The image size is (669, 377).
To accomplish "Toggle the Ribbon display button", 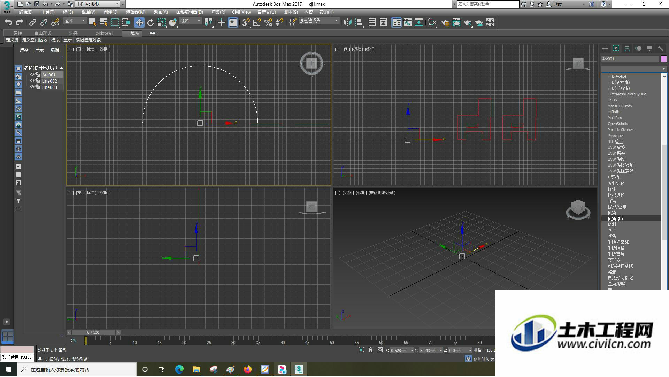I will [397, 23].
